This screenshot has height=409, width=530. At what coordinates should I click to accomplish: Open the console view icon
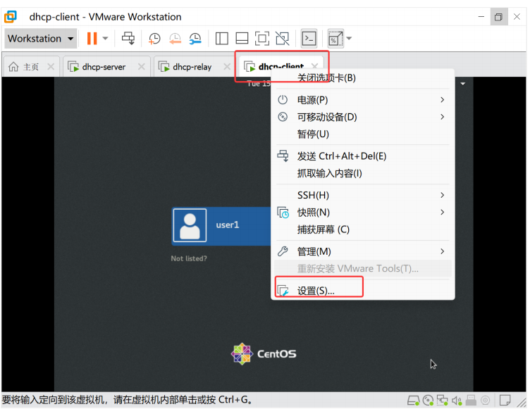coord(309,39)
